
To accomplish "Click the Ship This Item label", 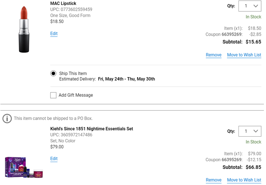I will point(73,73).
